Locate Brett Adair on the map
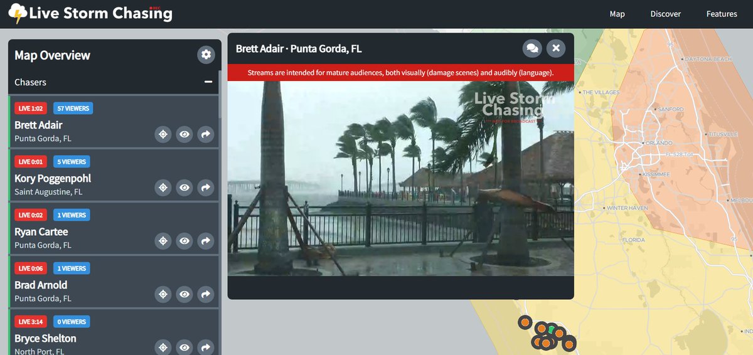 pos(163,134)
